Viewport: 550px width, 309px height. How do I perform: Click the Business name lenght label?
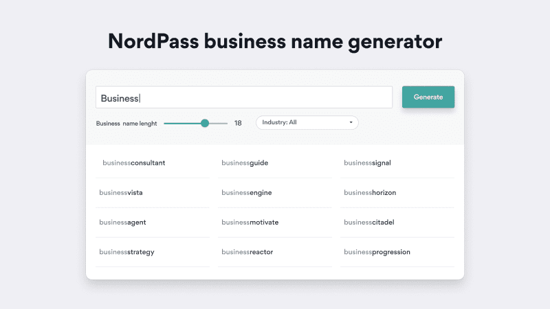point(126,124)
